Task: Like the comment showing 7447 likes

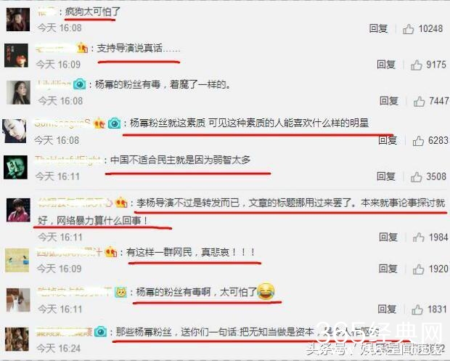Action: (x=419, y=101)
